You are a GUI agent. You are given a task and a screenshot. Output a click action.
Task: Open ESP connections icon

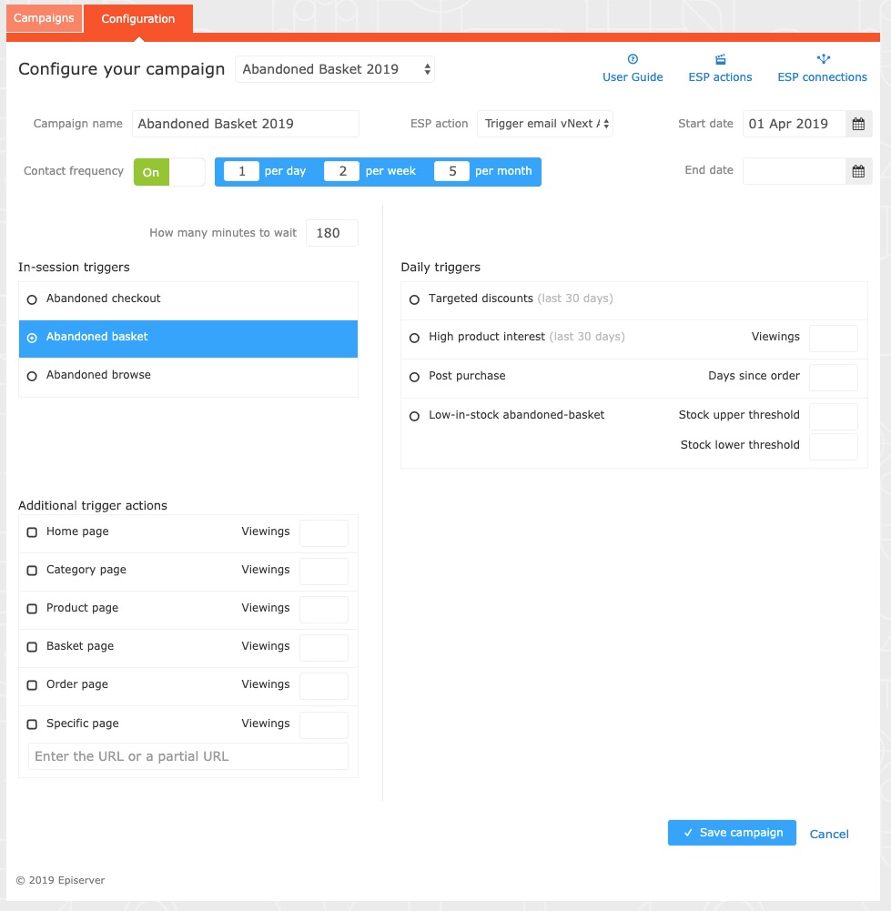pos(823,59)
